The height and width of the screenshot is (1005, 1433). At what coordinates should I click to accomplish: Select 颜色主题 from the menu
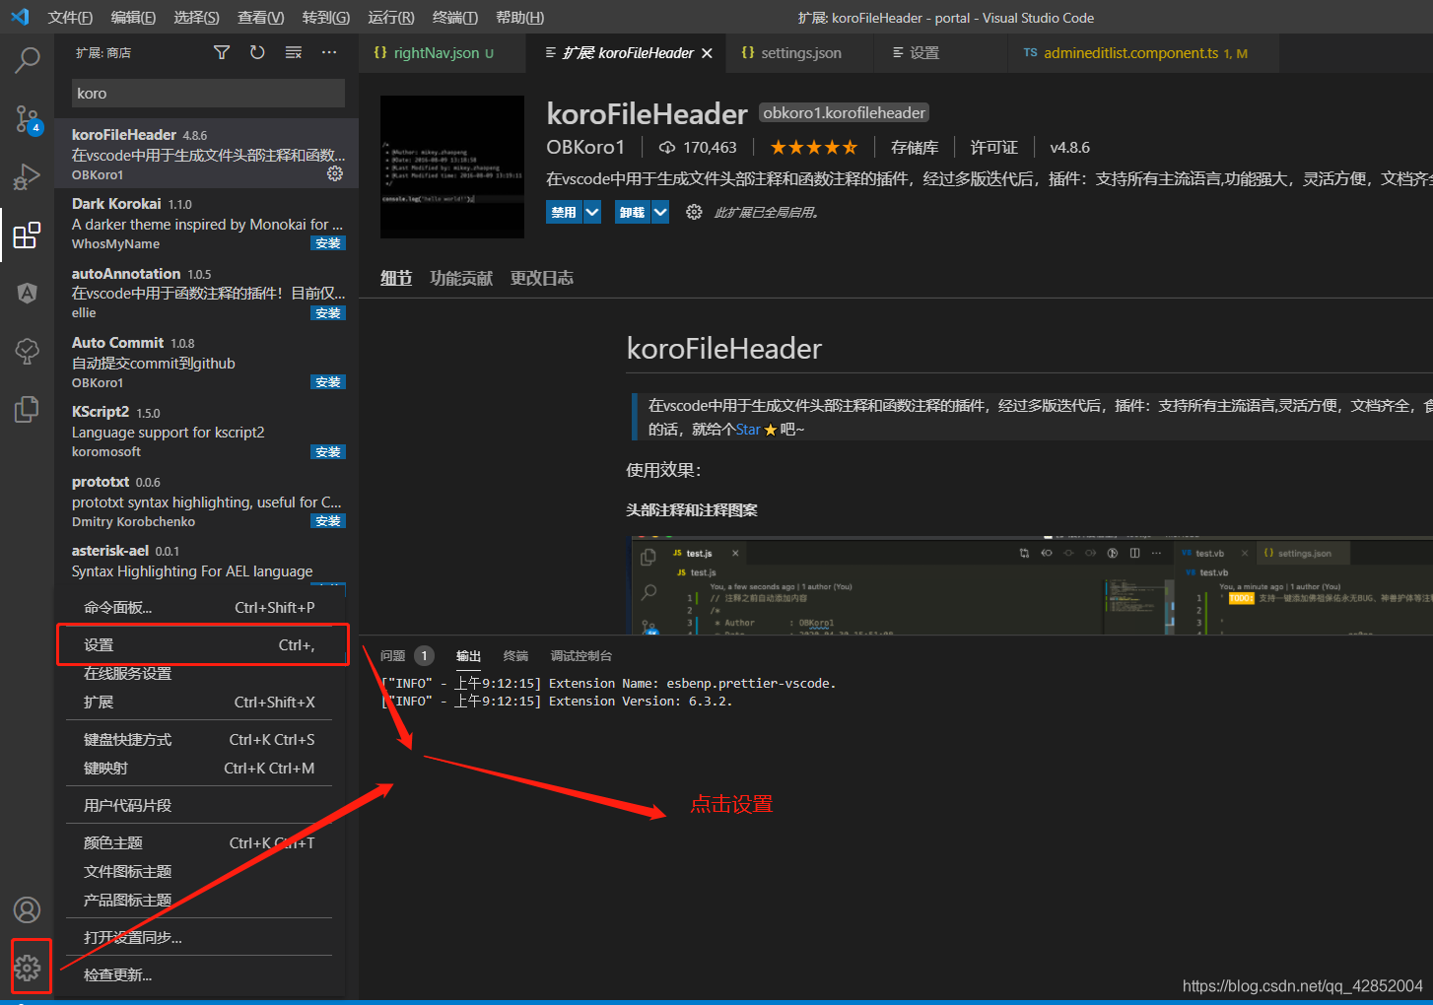pyautogui.click(x=200, y=843)
